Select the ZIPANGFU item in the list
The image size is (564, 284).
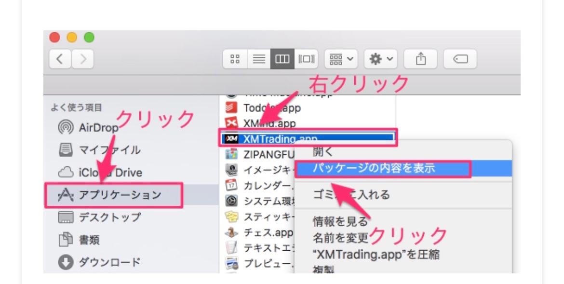pos(269,154)
